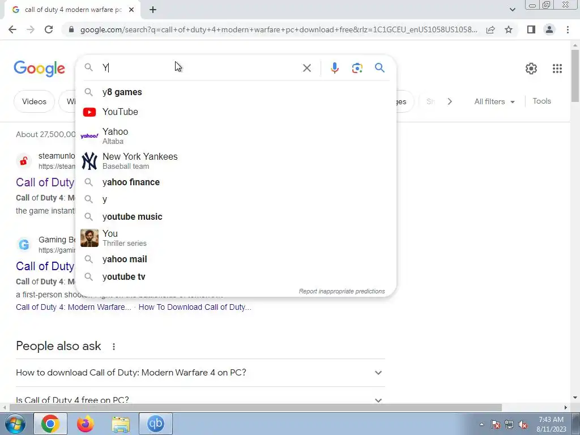Open the Google apps grid
Screen dimensions: 580x435
(x=557, y=69)
